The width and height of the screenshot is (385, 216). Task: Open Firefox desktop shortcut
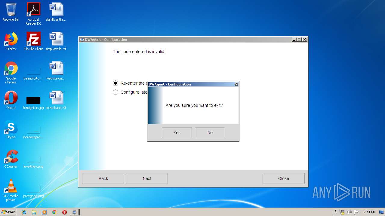tap(11, 41)
